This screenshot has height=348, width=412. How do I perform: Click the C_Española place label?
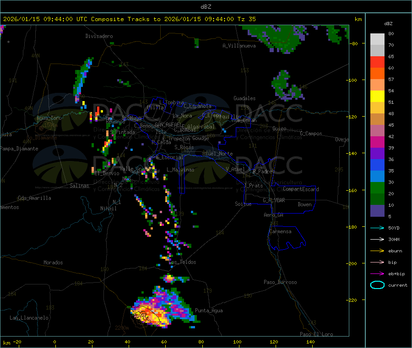198,106
